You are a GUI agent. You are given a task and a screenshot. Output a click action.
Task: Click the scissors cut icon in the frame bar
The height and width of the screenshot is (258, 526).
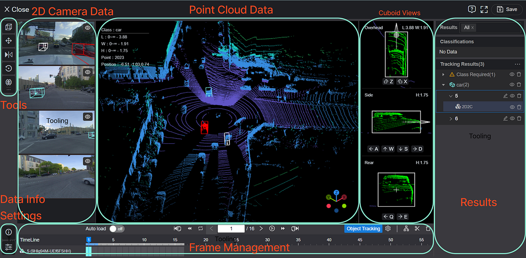coord(417,228)
